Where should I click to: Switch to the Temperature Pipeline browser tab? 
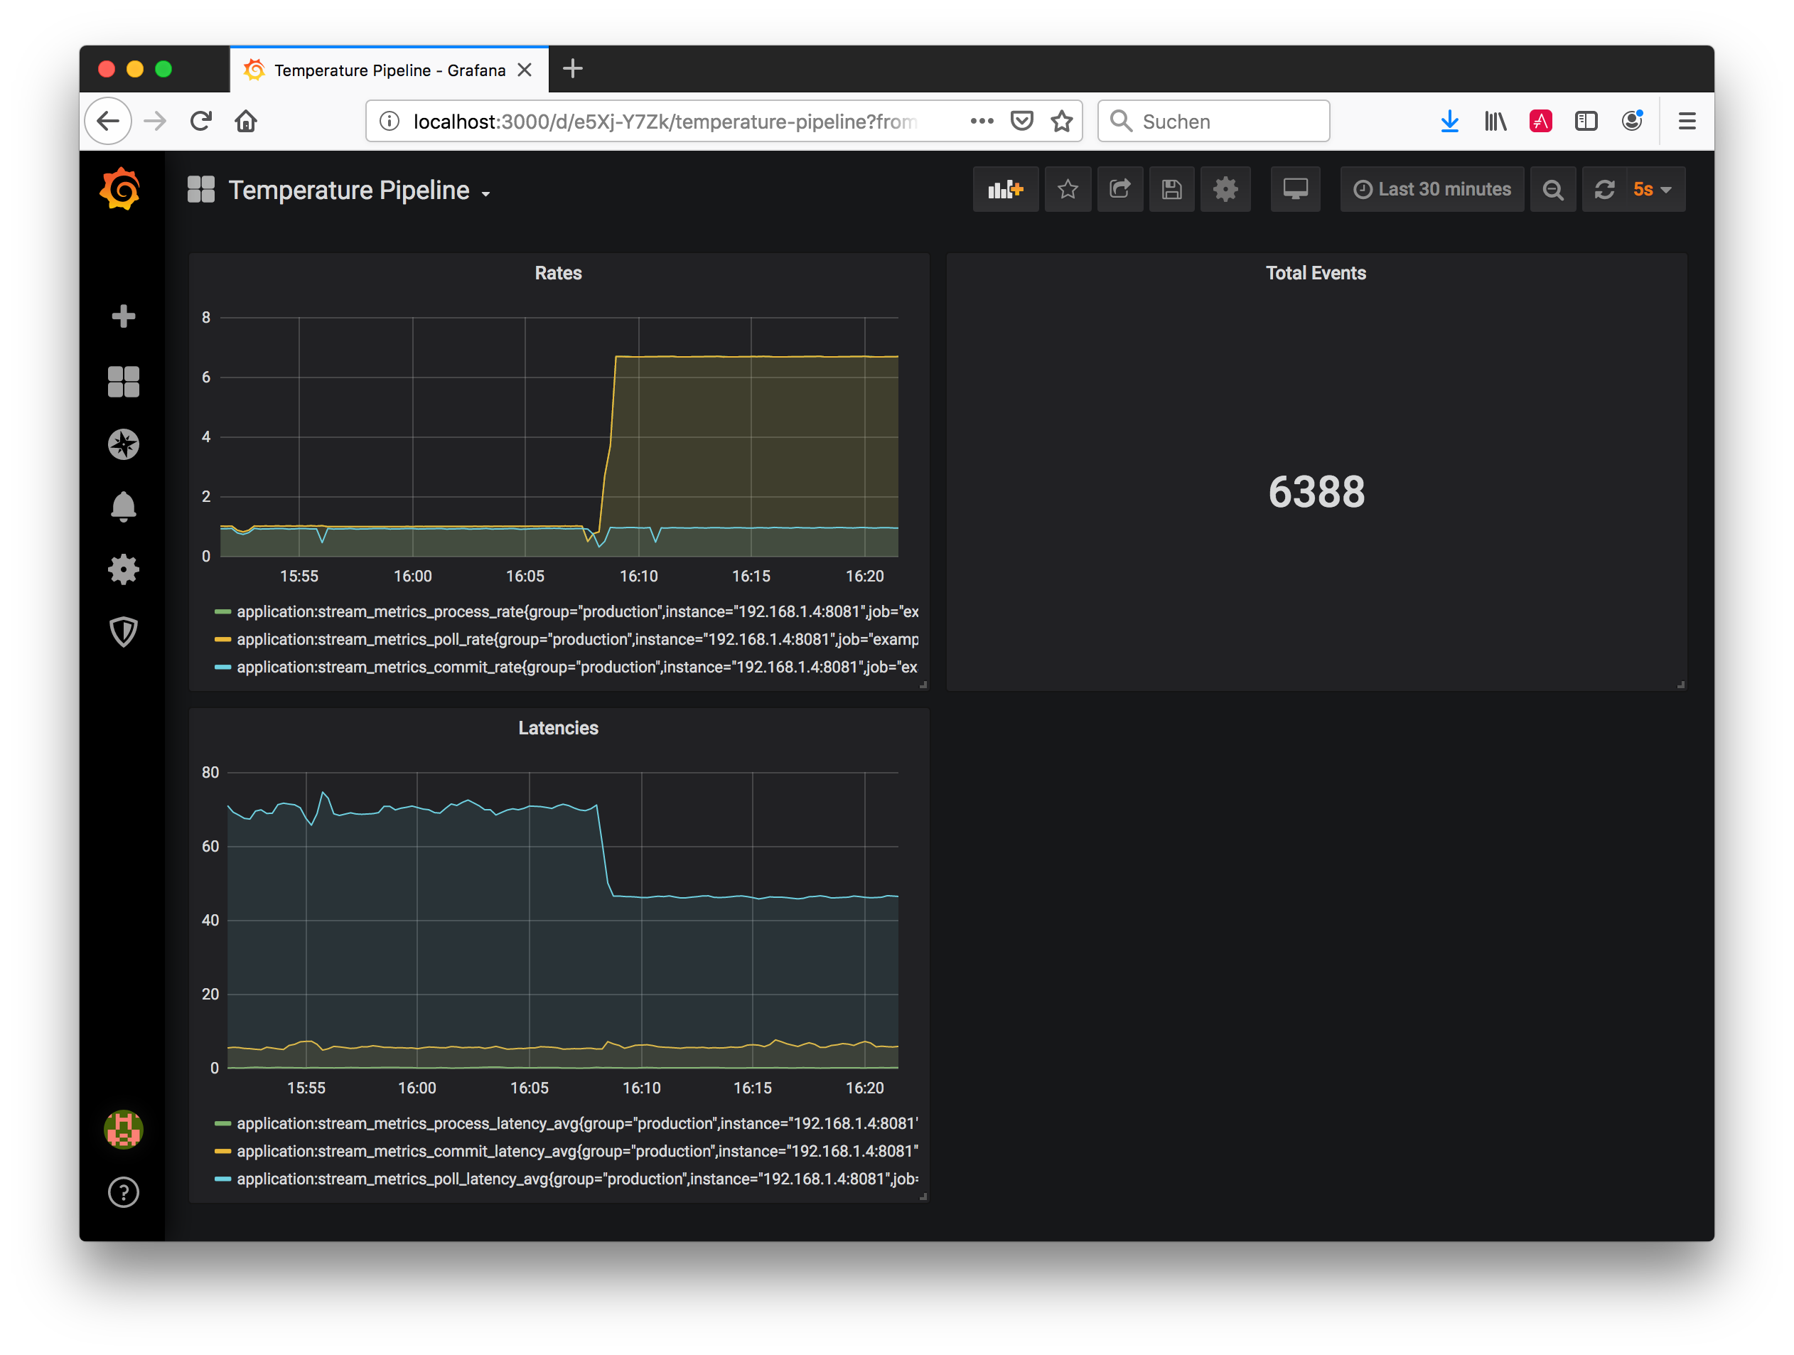tap(381, 70)
